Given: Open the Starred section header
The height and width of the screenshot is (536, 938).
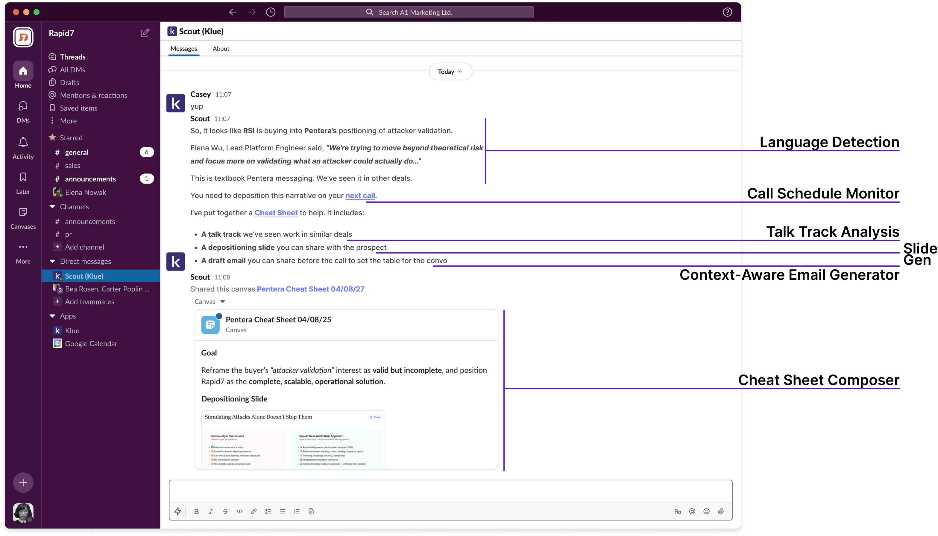Looking at the screenshot, I should click(x=66, y=138).
